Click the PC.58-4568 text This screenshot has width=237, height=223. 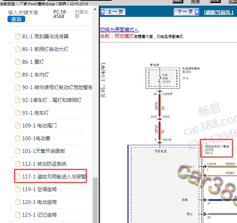pos(60,14)
